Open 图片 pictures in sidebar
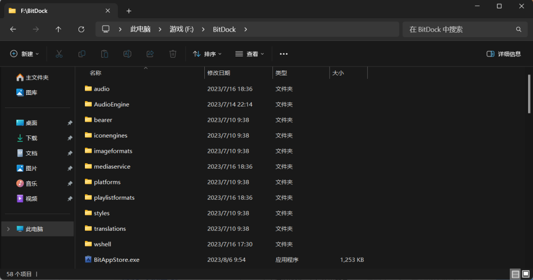Viewport: 533px width, 280px height. coord(27,168)
